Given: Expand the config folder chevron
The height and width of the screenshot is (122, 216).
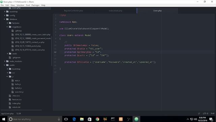Looking at the screenshot, I should (x=4, y=15).
